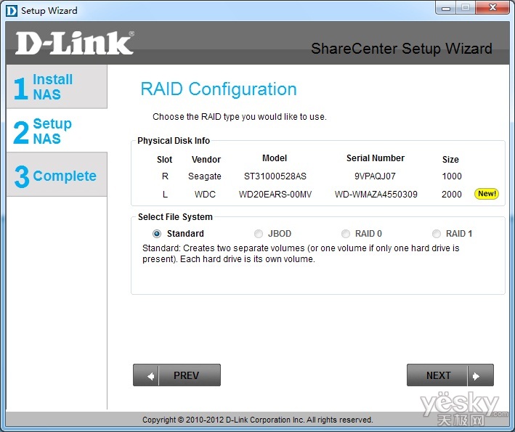Click the Standard description text

(301, 253)
